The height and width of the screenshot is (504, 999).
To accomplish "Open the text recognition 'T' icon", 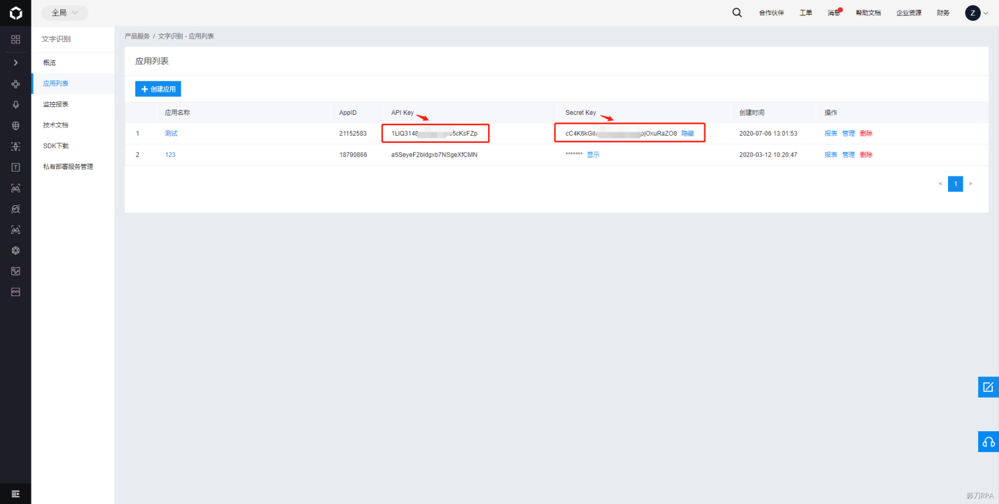I will (x=15, y=167).
